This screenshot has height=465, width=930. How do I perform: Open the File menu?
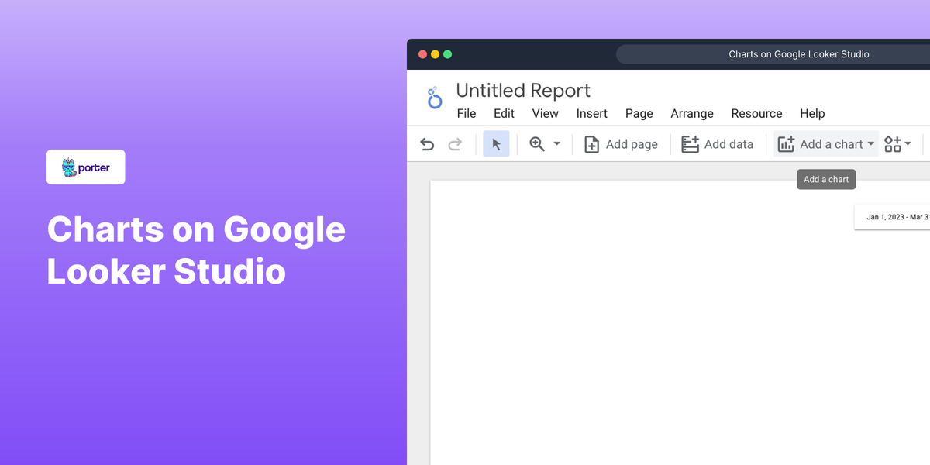[467, 113]
